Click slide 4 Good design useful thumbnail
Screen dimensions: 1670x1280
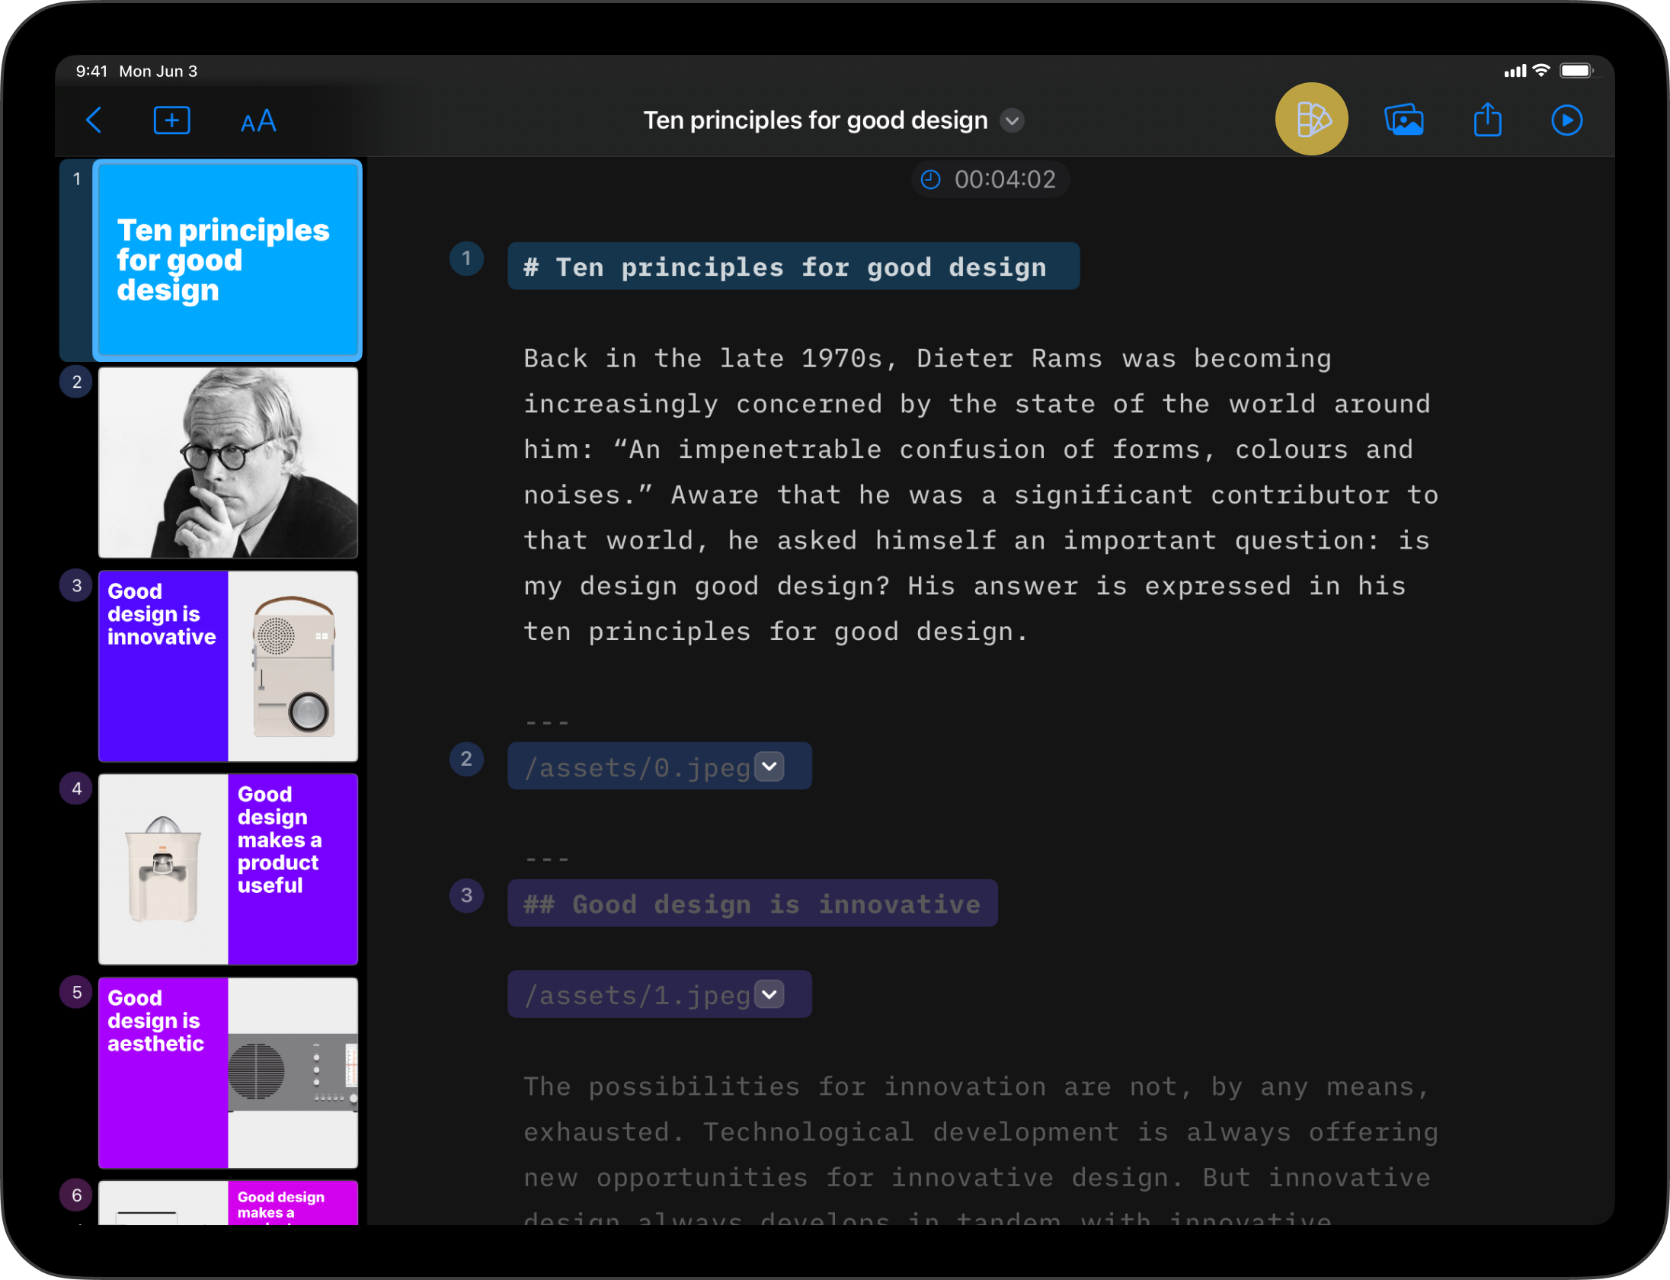click(218, 866)
